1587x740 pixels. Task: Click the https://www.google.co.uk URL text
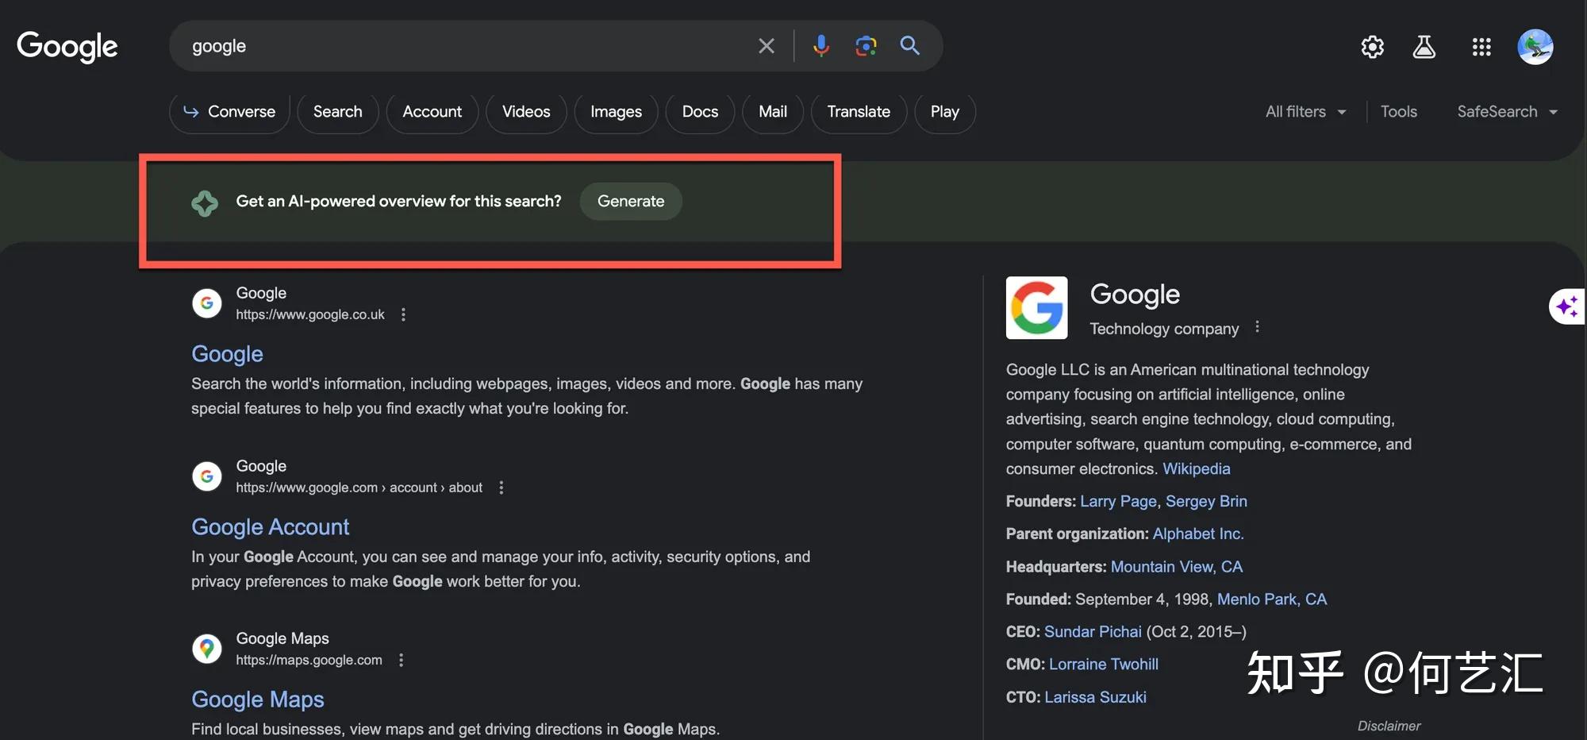tap(310, 314)
